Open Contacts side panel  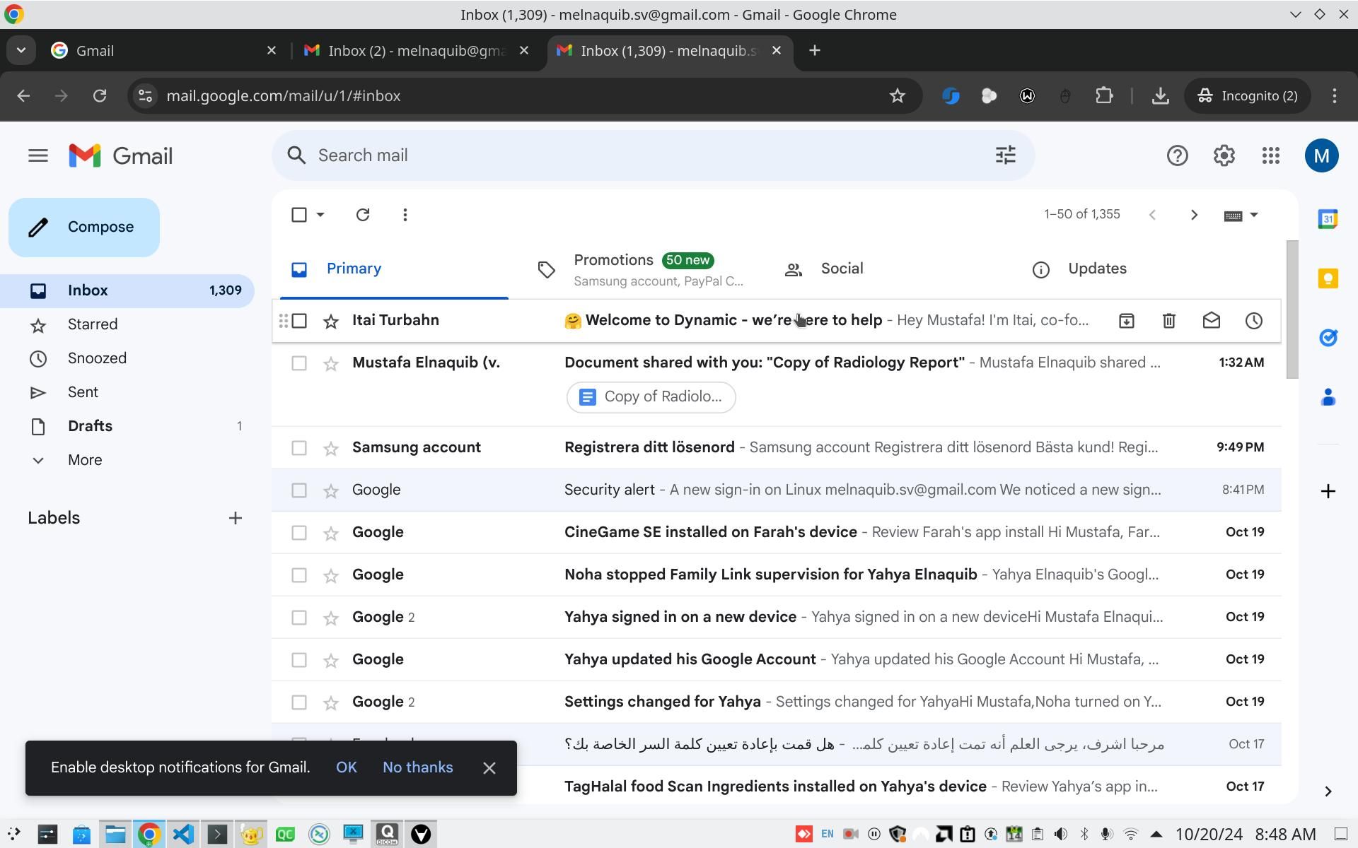coord(1328,397)
